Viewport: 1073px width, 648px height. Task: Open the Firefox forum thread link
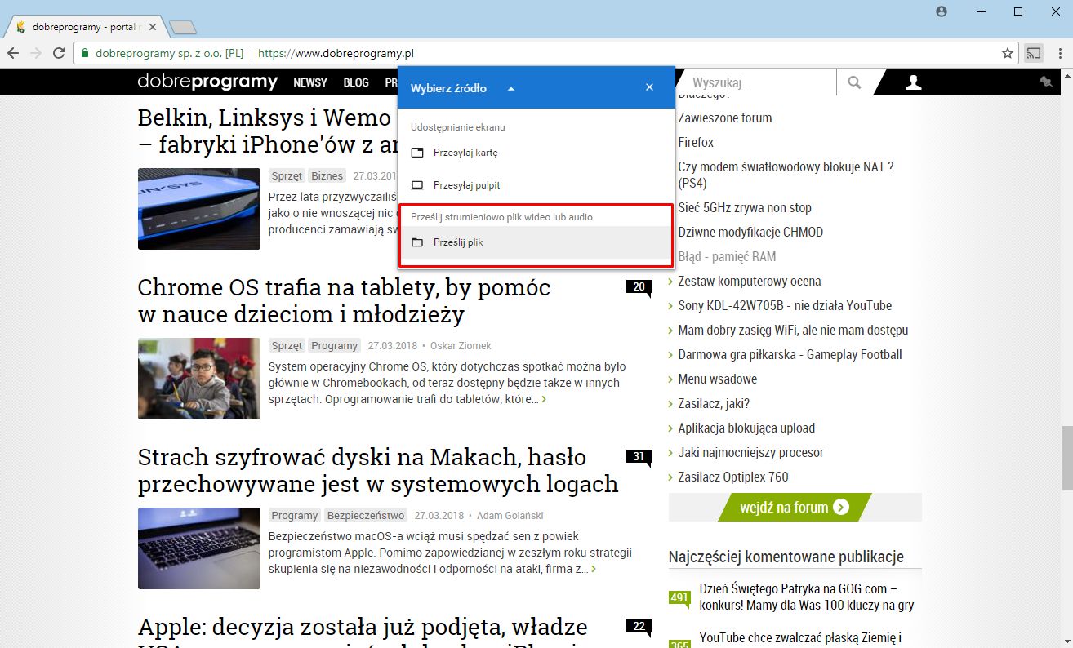point(695,142)
